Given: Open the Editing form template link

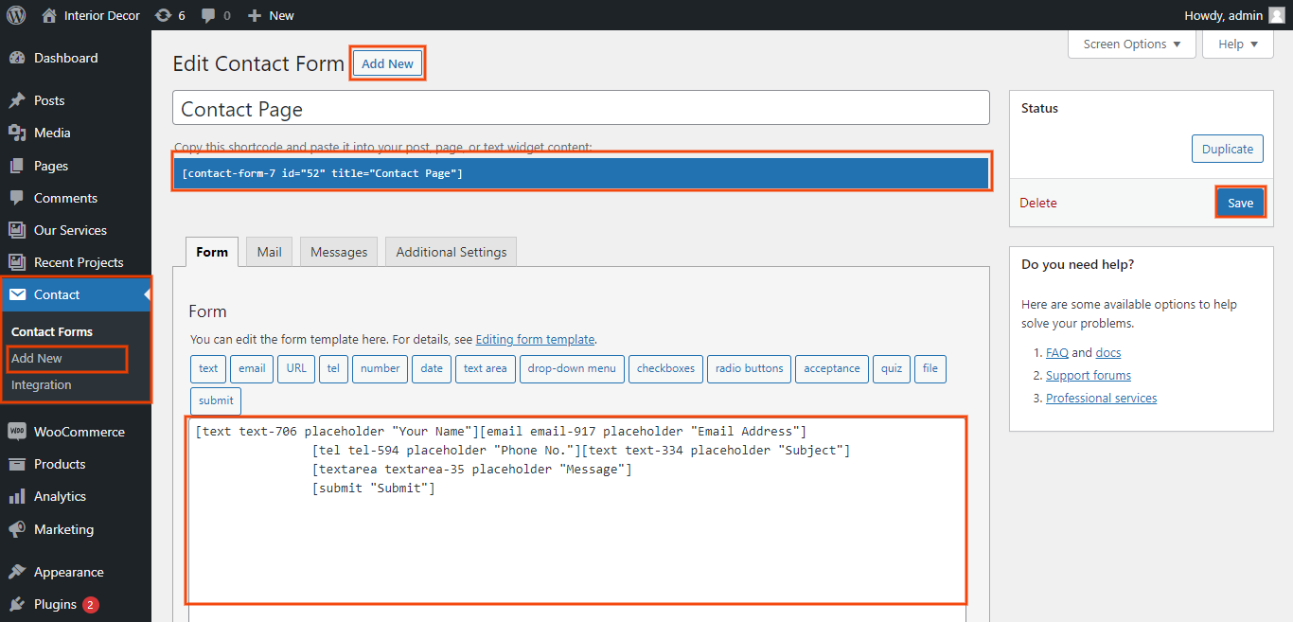Looking at the screenshot, I should 535,339.
